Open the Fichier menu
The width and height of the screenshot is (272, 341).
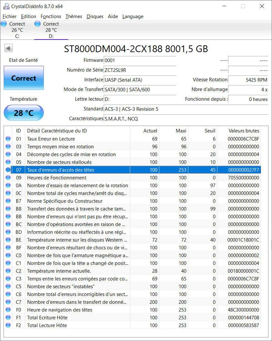click(x=10, y=17)
